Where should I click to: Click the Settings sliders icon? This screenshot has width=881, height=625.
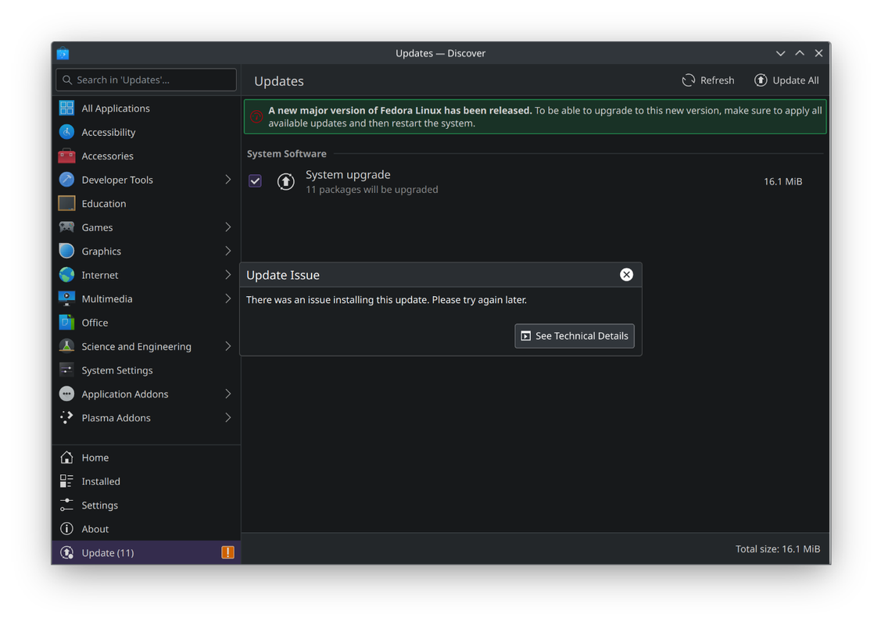click(x=66, y=505)
